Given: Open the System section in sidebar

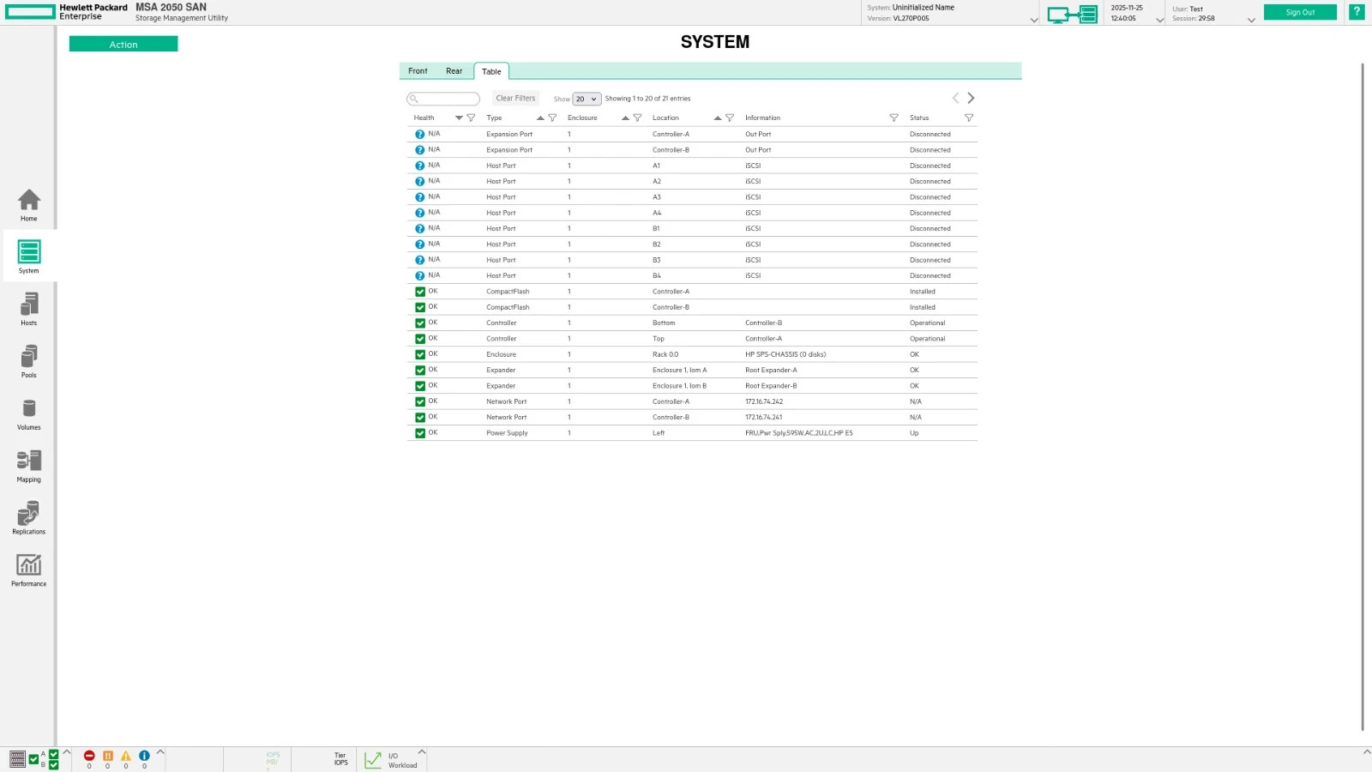Looking at the screenshot, I should pos(29,256).
